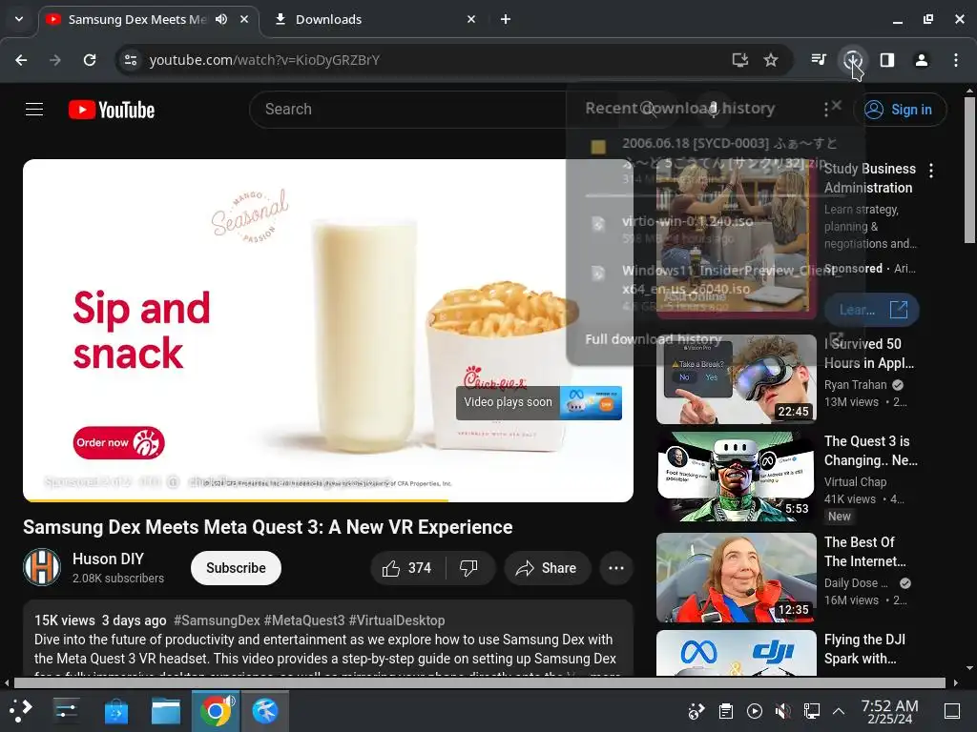The image size is (977, 732).
Task: Click the page's vertical scrollbar
Action: 969,170
